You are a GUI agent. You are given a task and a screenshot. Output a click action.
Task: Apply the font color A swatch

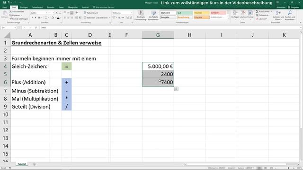pos(58,18)
